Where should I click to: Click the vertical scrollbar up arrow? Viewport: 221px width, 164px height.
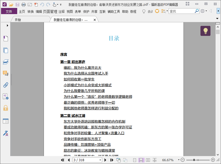point(218,27)
